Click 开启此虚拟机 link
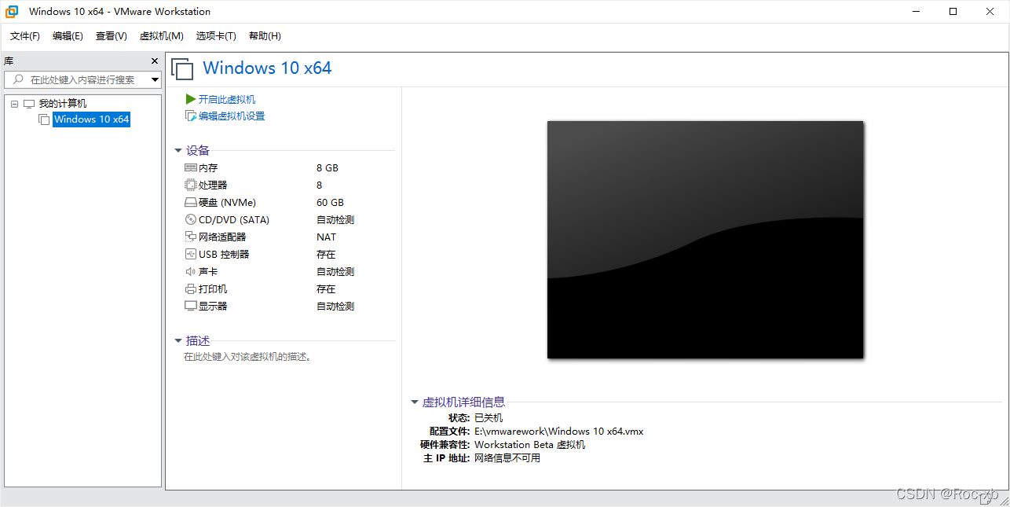The height and width of the screenshot is (507, 1010). point(227,99)
